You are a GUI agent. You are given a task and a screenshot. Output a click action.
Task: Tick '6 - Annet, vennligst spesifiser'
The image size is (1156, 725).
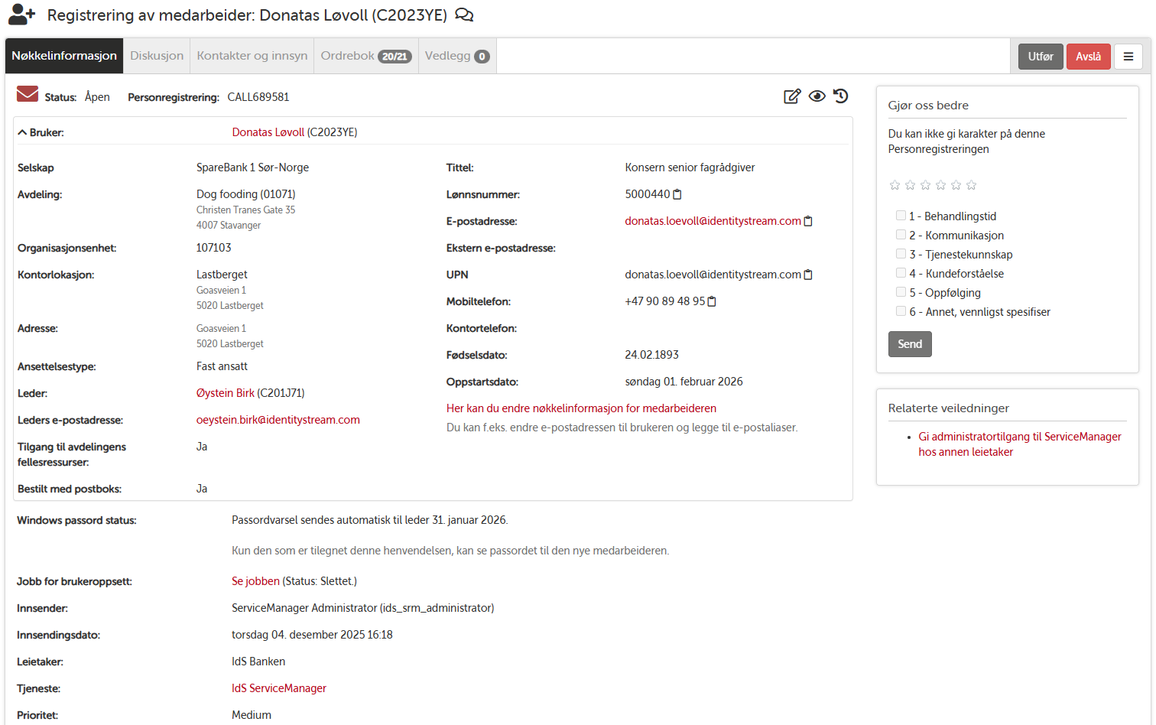901,310
